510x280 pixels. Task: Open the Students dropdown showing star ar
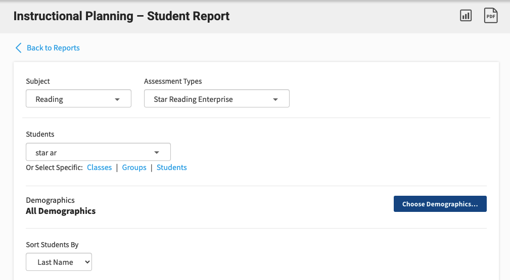click(98, 152)
